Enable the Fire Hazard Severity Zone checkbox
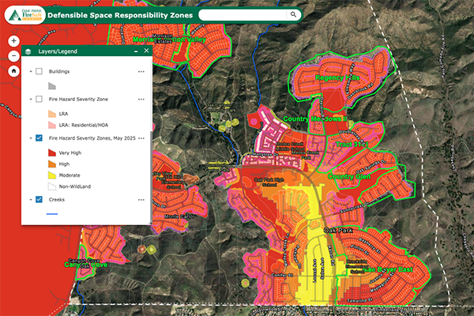 pyautogui.click(x=39, y=100)
